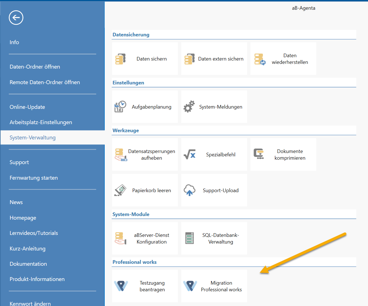Click the Spezialbefehl label text
This screenshot has height=306, width=368.
point(221,155)
